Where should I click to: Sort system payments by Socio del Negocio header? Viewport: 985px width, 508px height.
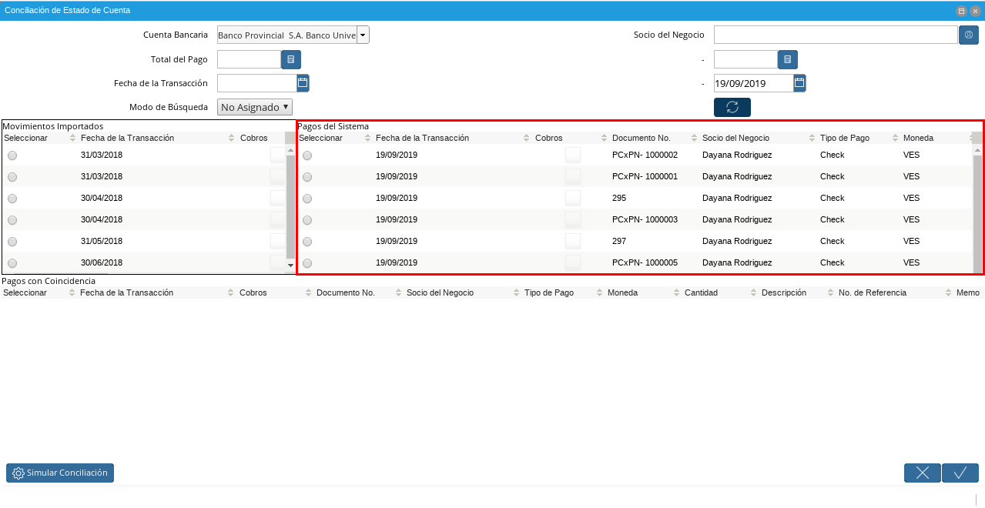coord(735,138)
